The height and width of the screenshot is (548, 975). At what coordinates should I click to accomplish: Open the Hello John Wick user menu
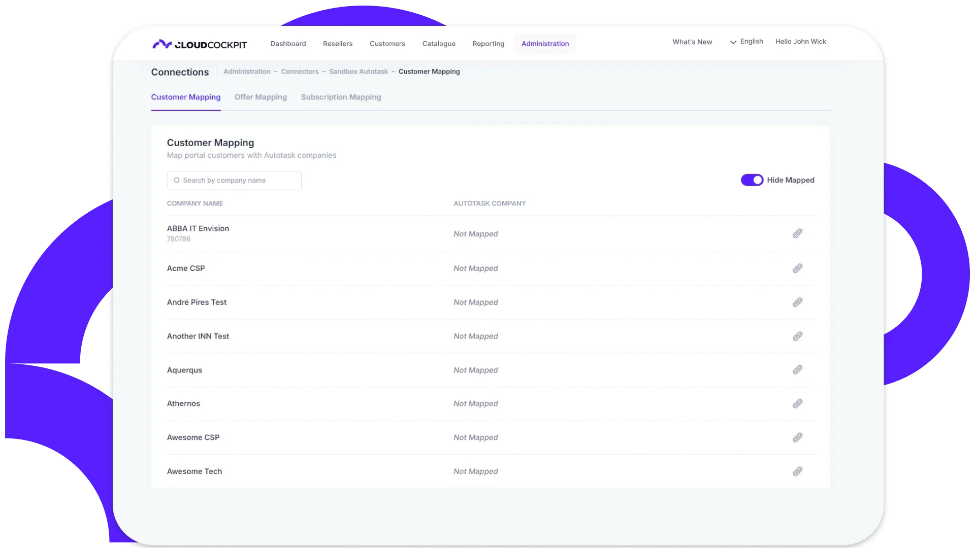point(800,42)
